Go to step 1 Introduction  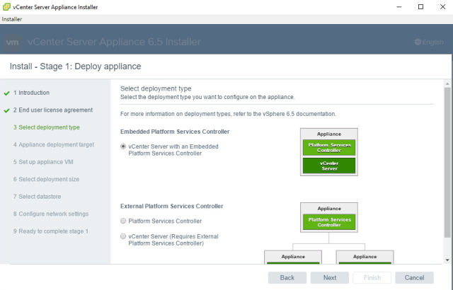[x=31, y=93]
